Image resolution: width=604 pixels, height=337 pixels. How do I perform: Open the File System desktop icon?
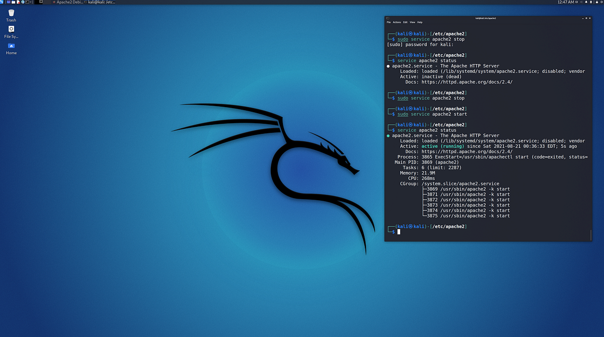(x=11, y=30)
